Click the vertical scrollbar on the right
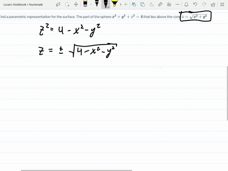 228,93
